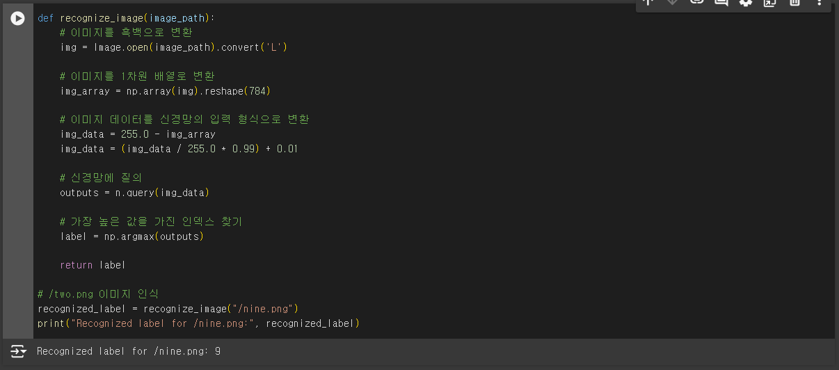Click the 'img_data = 255.0 - img_array' line
Viewport: 839px width, 370px height.
tap(138, 134)
